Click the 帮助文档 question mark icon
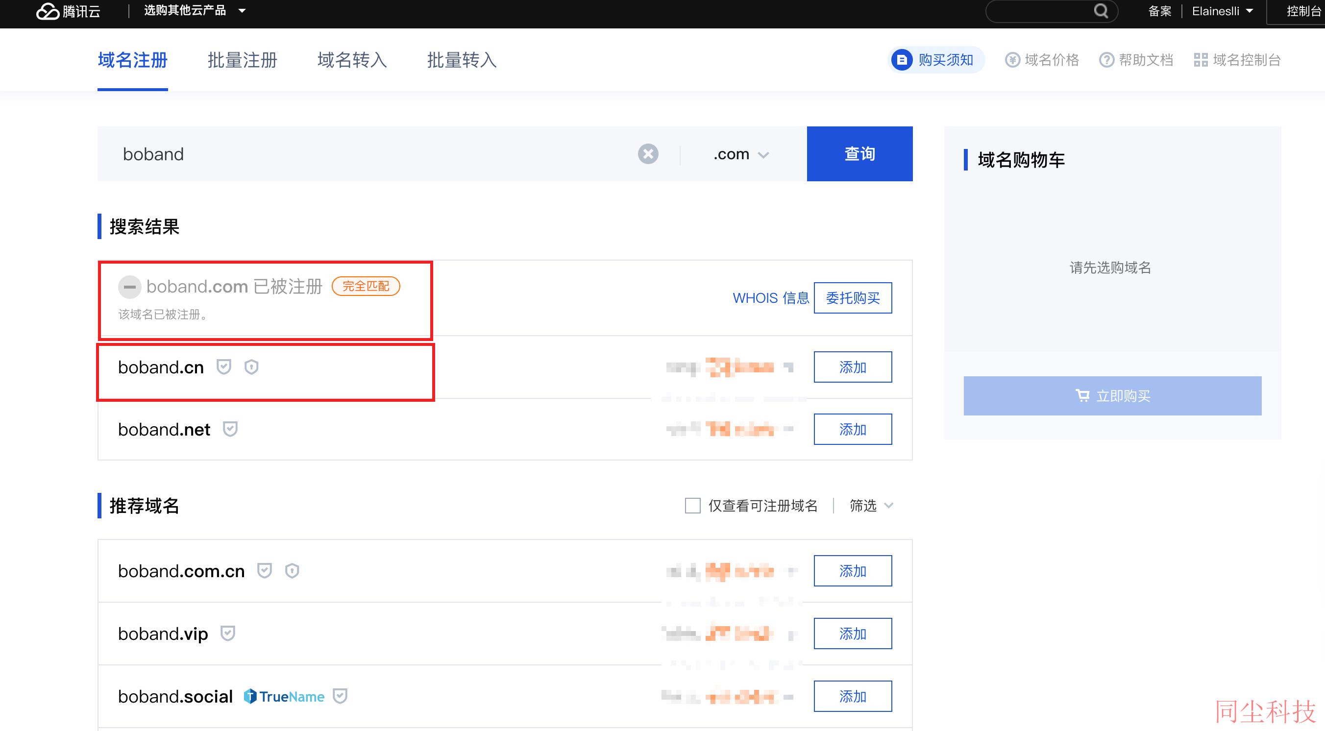The image size is (1325, 731). (1106, 60)
